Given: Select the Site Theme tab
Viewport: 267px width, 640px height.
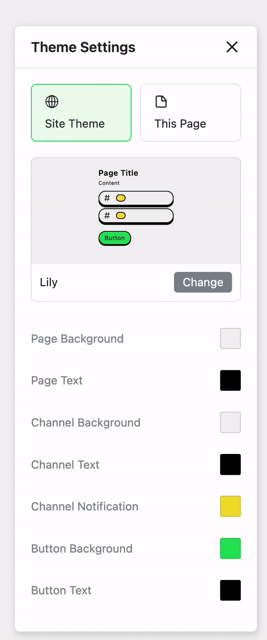Looking at the screenshot, I should point(81,113).
